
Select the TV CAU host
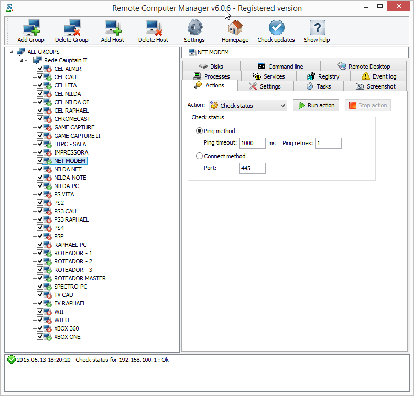pyautogui.click(x=63, y=295)
